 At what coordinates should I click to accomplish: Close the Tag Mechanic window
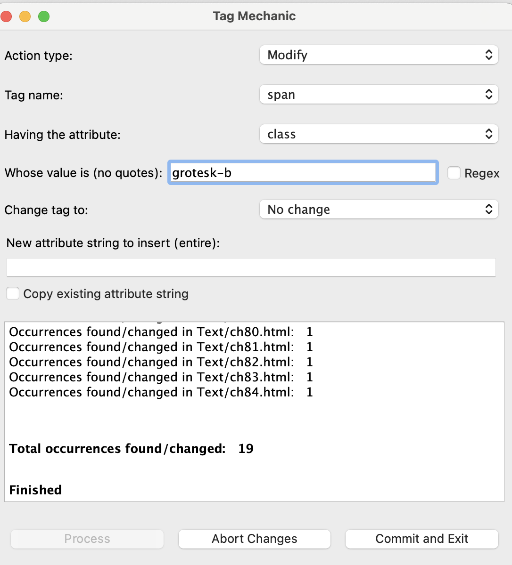click(7, 17)
